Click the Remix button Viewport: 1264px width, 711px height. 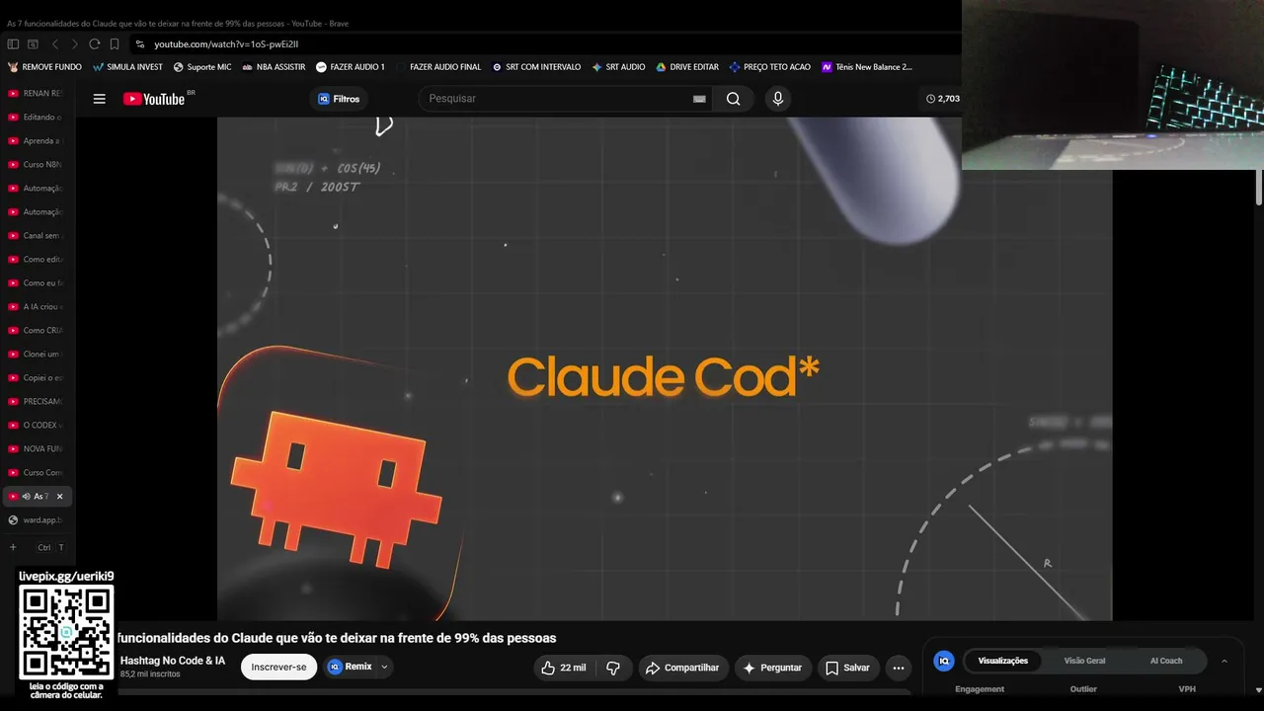(350, 668)
